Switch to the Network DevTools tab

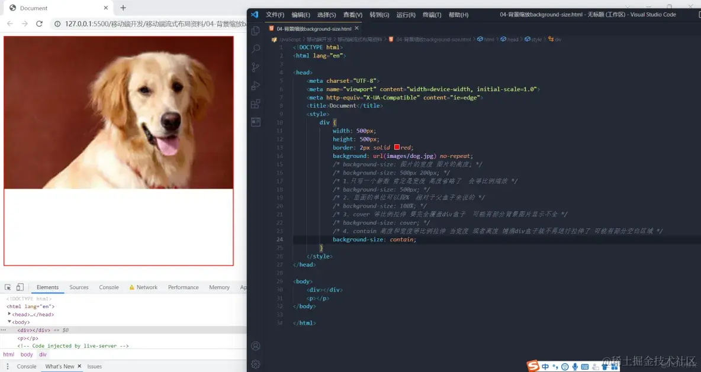coord(143,287)
